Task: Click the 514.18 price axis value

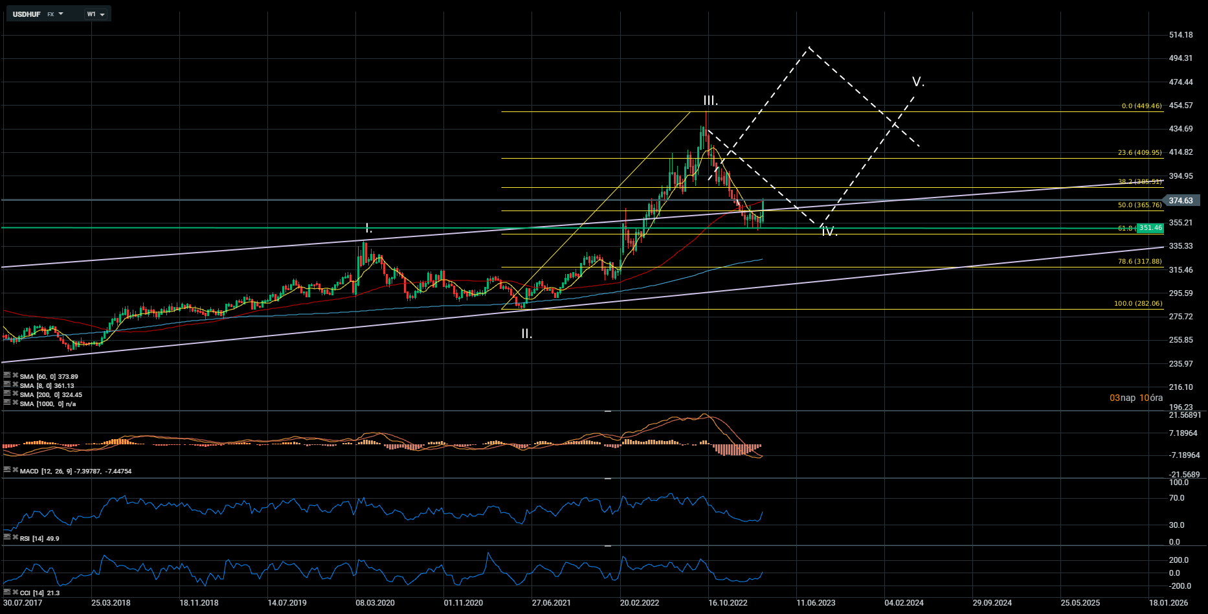Action: click(x=1181, y=35)
